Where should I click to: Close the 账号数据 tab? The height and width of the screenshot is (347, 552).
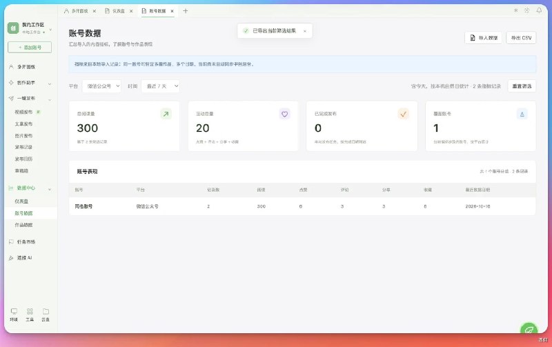[172, 11]
